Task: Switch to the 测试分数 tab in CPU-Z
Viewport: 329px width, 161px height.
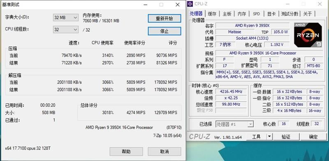Action: coord(290,14)
